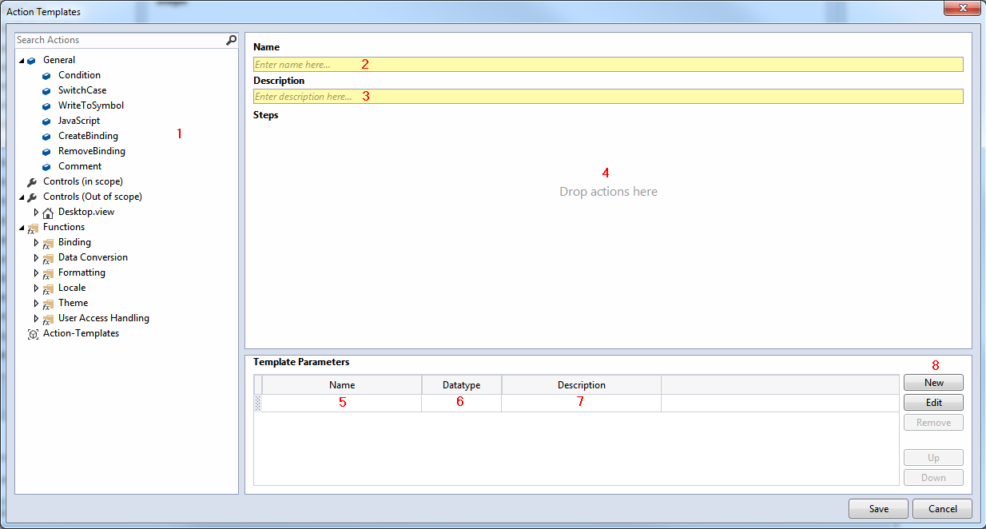Click the Name input field
This screenshot has height=529, width=986.
(x=608, y=64)
